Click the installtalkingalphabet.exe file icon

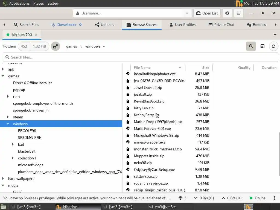point(128,74)
